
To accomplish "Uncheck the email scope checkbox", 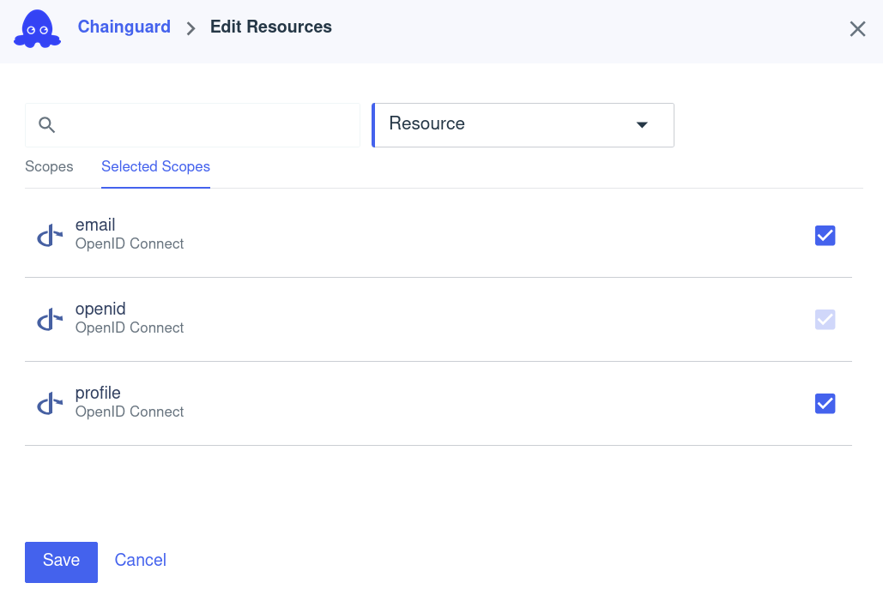I will (x=825, y=235).
